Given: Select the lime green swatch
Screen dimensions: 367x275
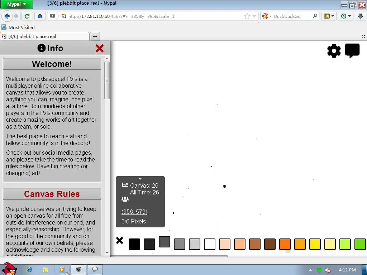Looking at the screenshot, I should coord(345,244).
